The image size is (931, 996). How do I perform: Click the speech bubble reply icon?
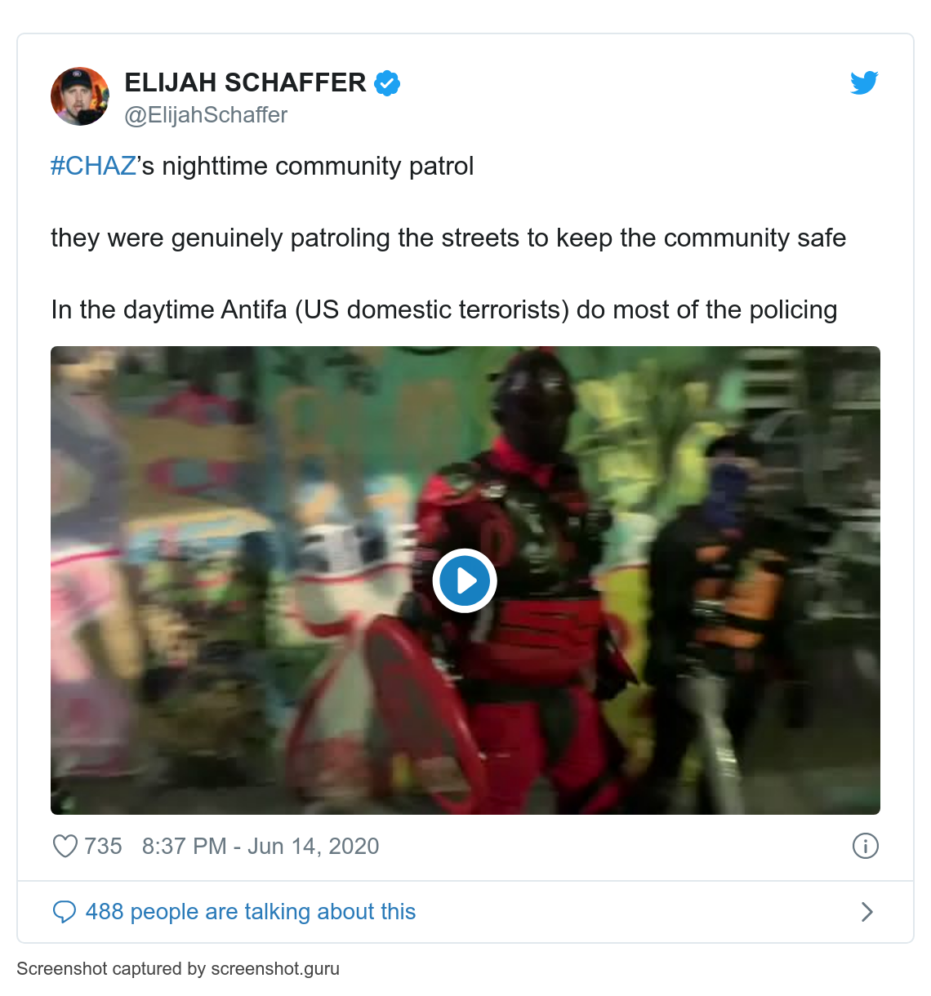coord(65,912)
